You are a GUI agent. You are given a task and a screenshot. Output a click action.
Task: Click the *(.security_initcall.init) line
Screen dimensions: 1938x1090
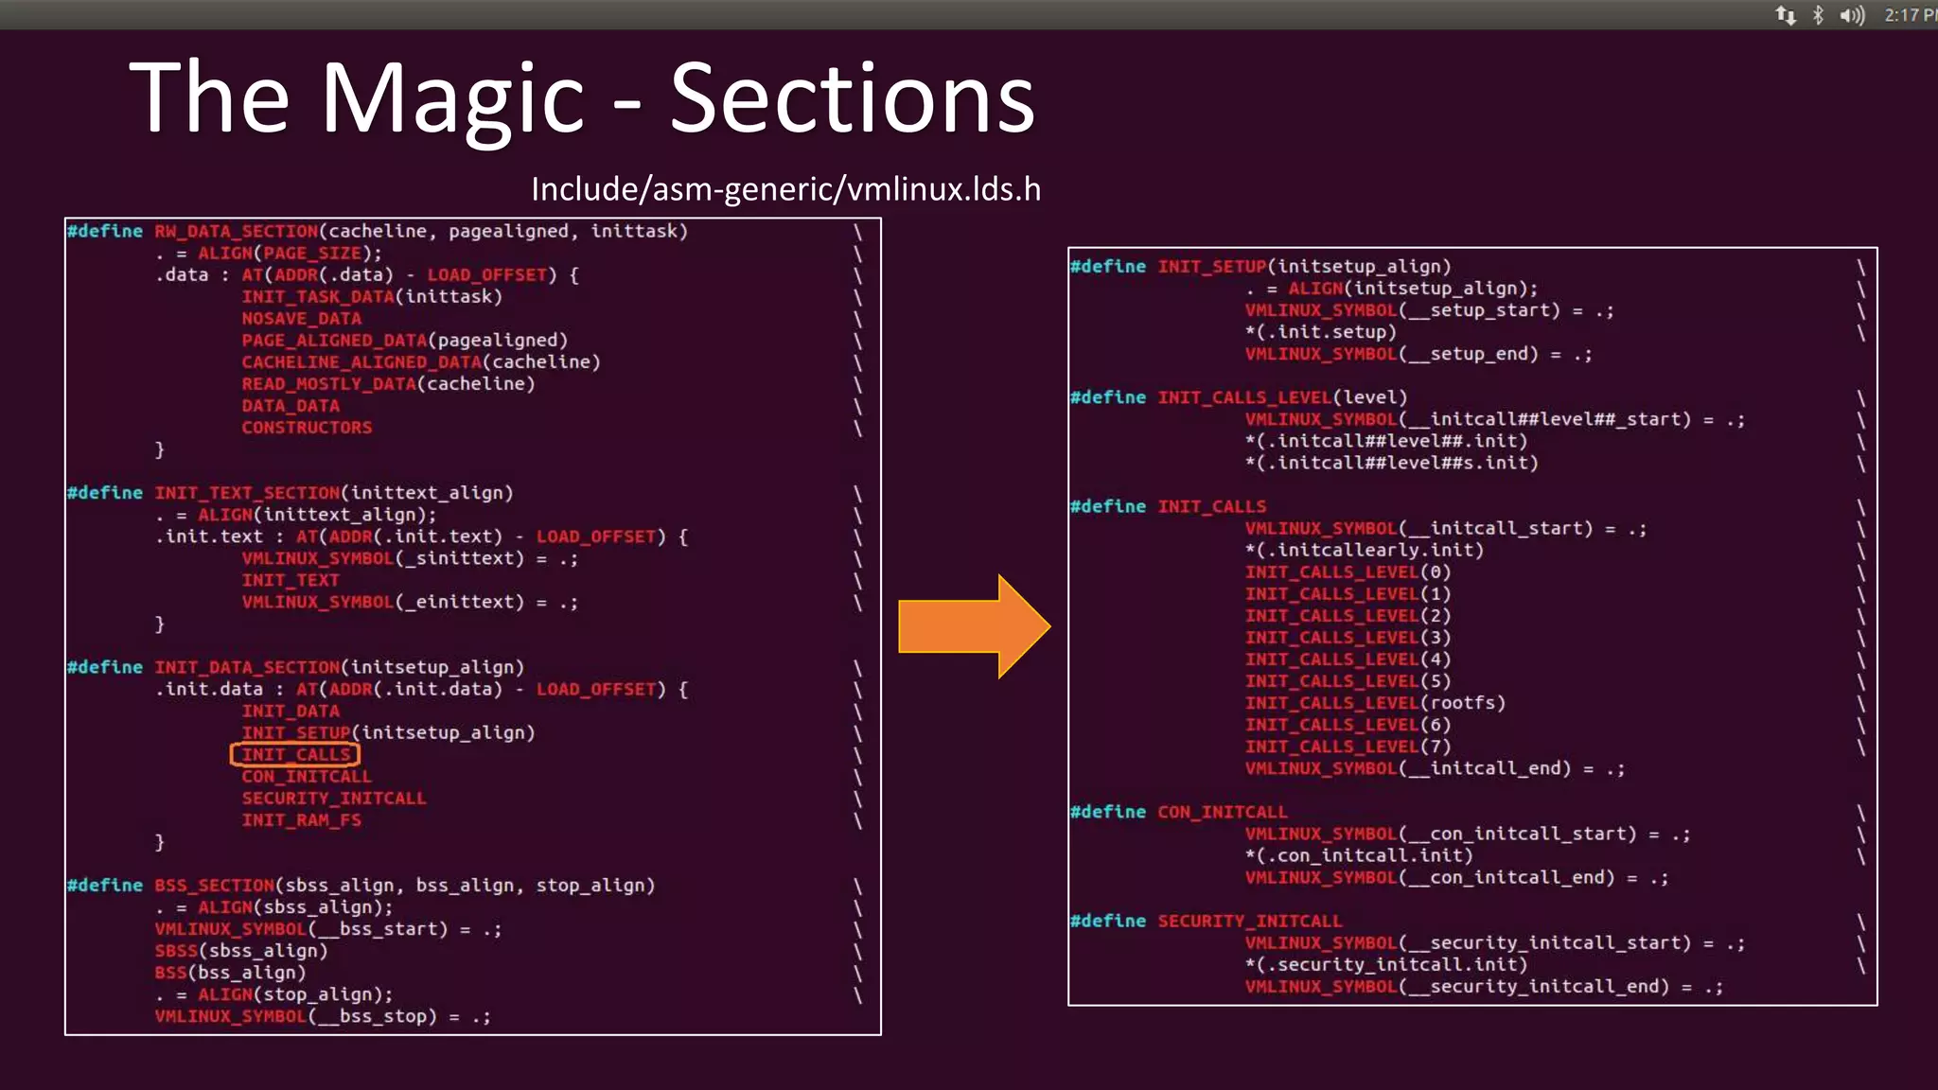coord(1386,964)
